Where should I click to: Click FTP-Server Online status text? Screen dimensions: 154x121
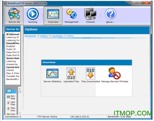coord(47,117)
